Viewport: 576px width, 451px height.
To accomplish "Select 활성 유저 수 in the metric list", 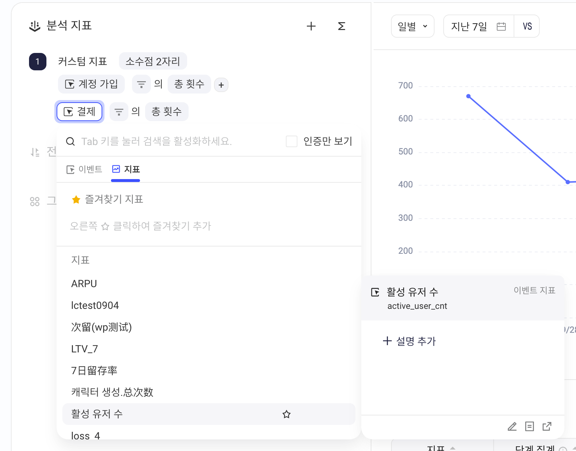I will point(209,414).
